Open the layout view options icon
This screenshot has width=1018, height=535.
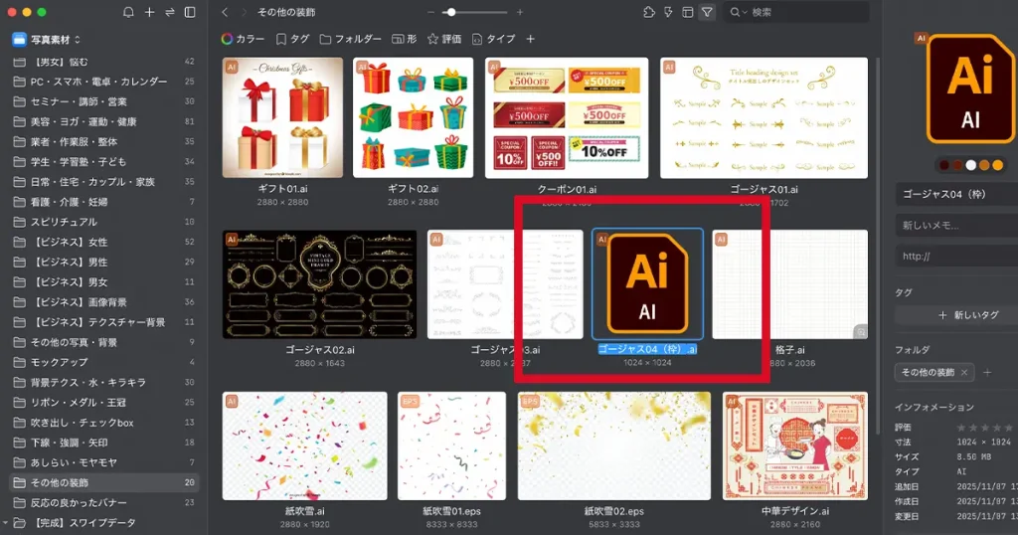pos(688,12)
